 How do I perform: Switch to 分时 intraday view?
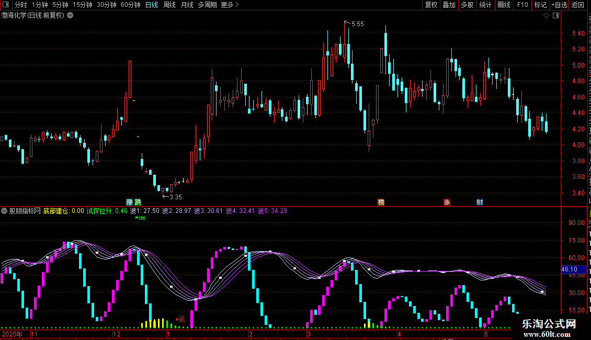pyautogui.click(x=21, y=5)
